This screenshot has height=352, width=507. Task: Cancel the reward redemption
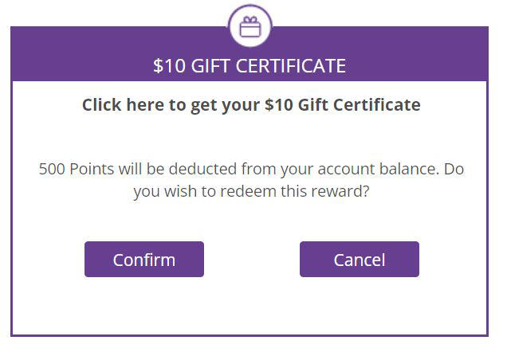coord(360,259)
